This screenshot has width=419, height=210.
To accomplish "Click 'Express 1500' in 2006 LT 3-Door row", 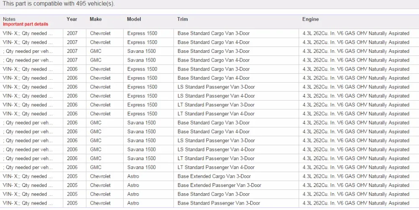I will click(x=142, y=105).
